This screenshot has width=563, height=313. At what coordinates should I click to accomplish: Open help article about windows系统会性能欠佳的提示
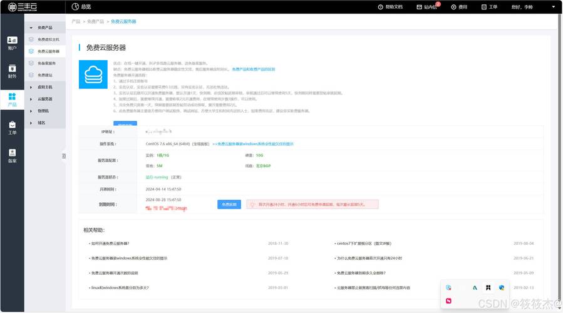128,258
